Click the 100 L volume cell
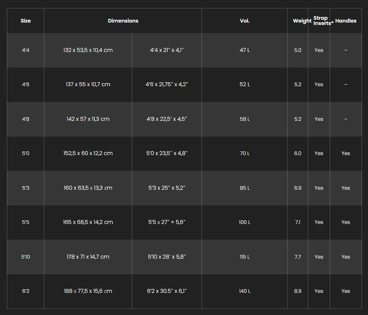 [245, 222]
